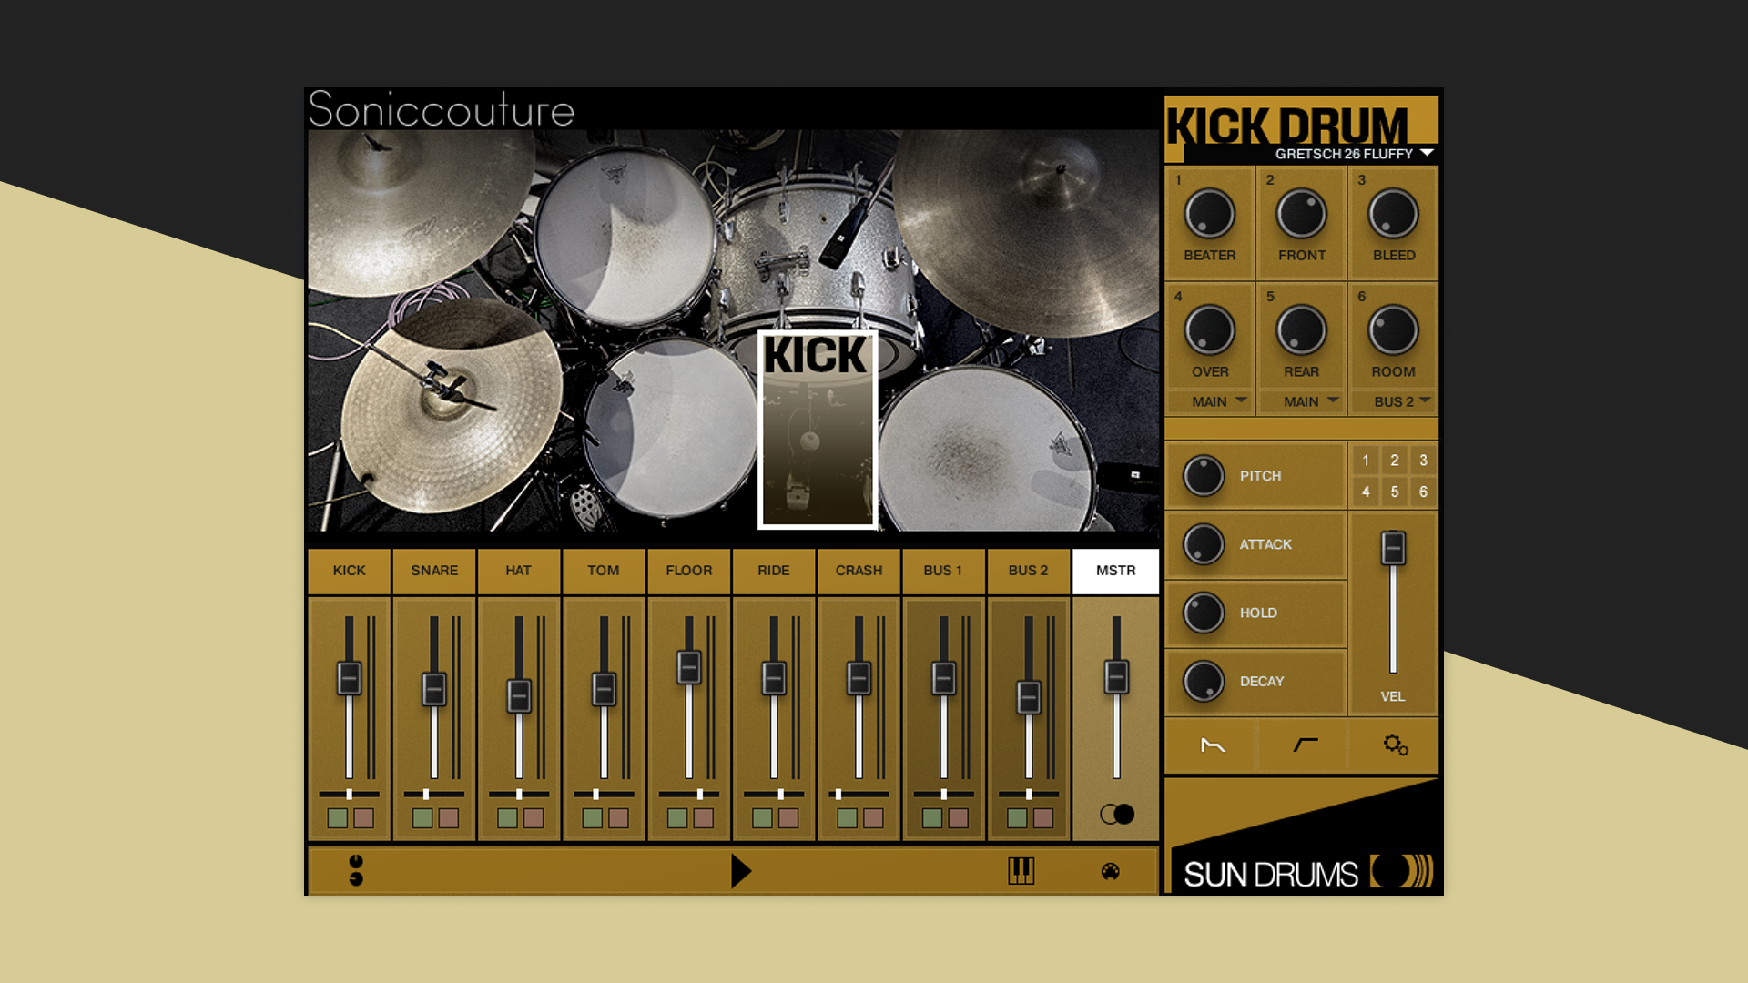Click the two-dot icon in the bottom bar
Screen dimensions: 1748x983
coord(356,870)
